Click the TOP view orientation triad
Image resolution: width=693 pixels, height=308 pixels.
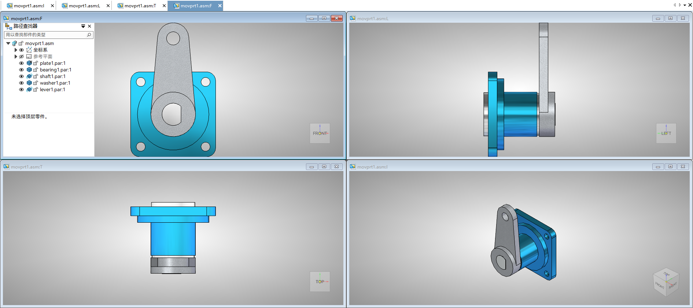(x=320, y=281)
